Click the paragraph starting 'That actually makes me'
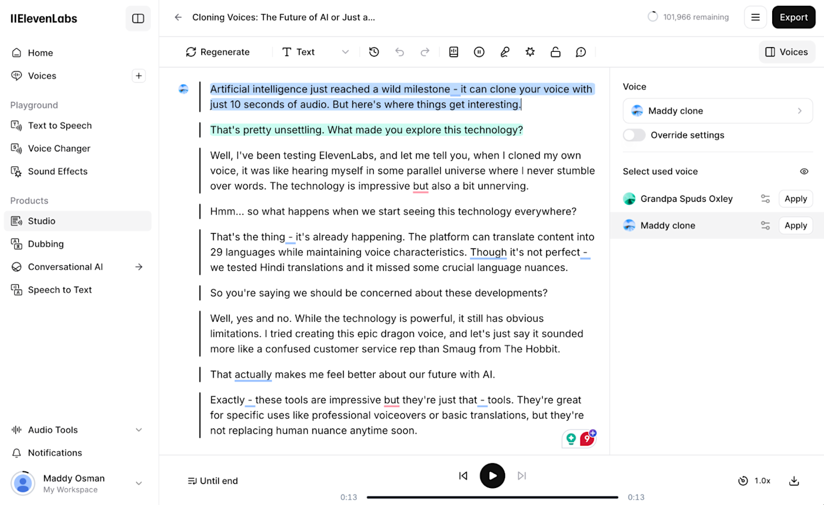This screenshot has width=824, height=505. [353, 374]
